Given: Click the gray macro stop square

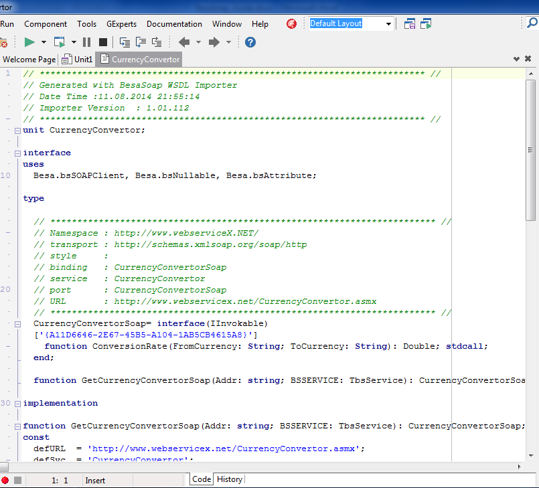Looking at the screenshot, I should 18,480.
